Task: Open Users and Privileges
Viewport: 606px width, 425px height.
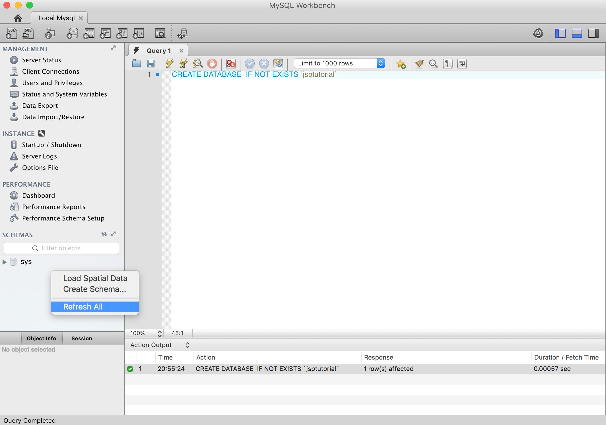Action: pyautogui.click(x=52, y=83)
